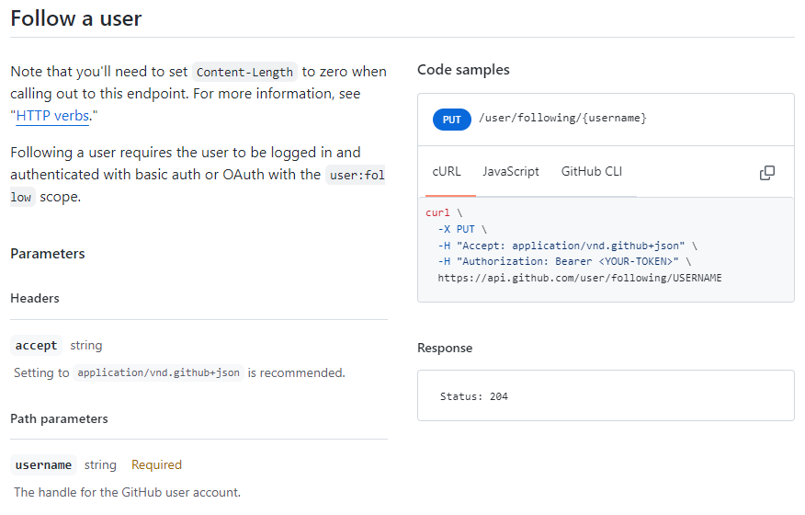Click the -X PUT line in code
The image size is (805, 515).
[462, 229]
